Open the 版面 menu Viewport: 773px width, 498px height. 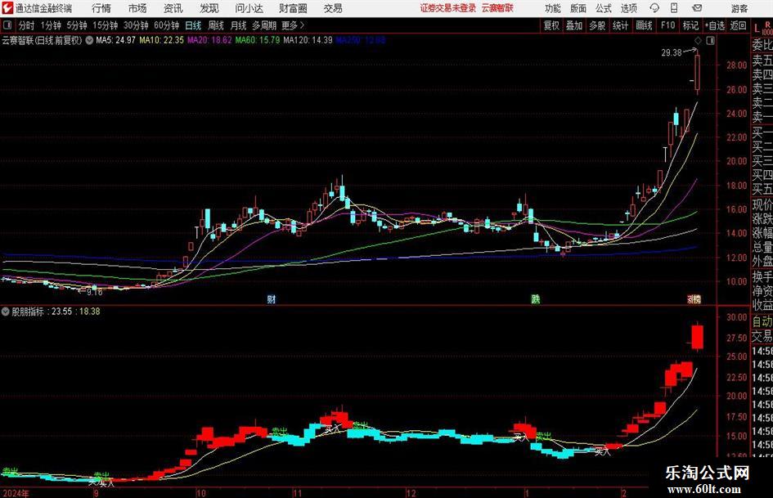click(578, 8)
